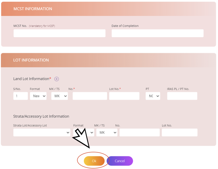Image resolution: width=218 pixels, height=169 pixels.
Task: Click the S/No. field showing 1
Action: click(20, 96)
